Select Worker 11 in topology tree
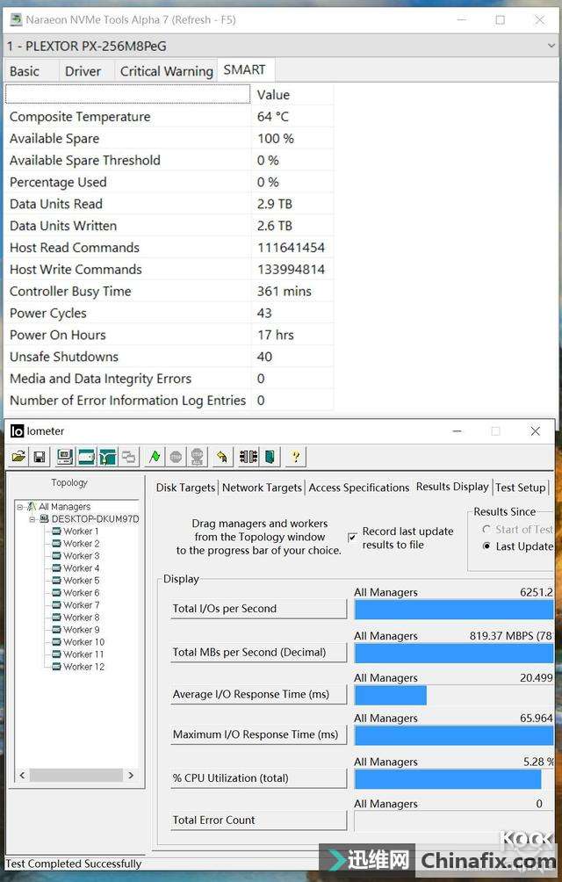This screenshot has width=562, height=882. pyautogui.click(x=83, y=654)
